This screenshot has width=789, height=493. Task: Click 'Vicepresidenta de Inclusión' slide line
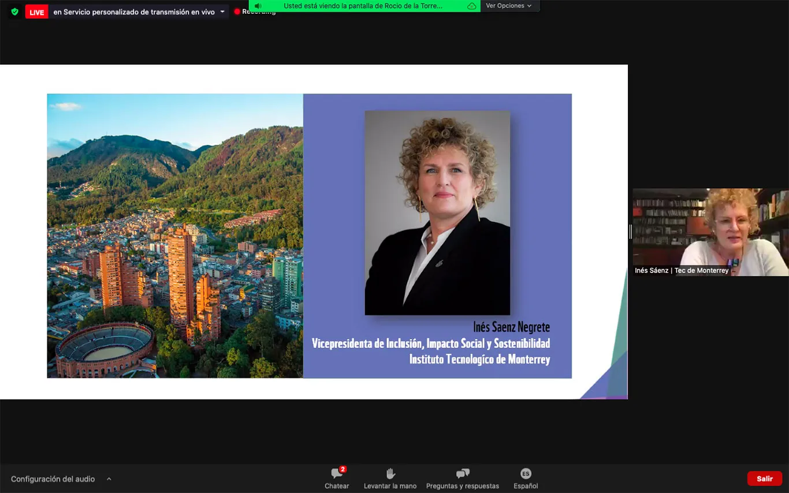click(x=431, y=343)
